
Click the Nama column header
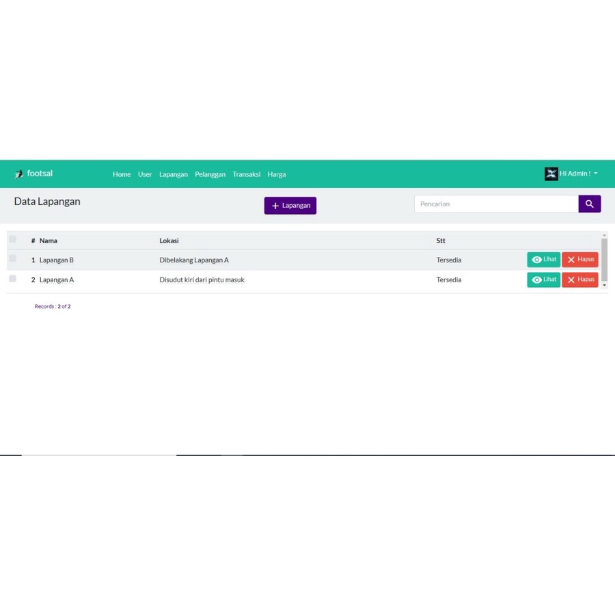pyautogui.click(x=49, y=241)
